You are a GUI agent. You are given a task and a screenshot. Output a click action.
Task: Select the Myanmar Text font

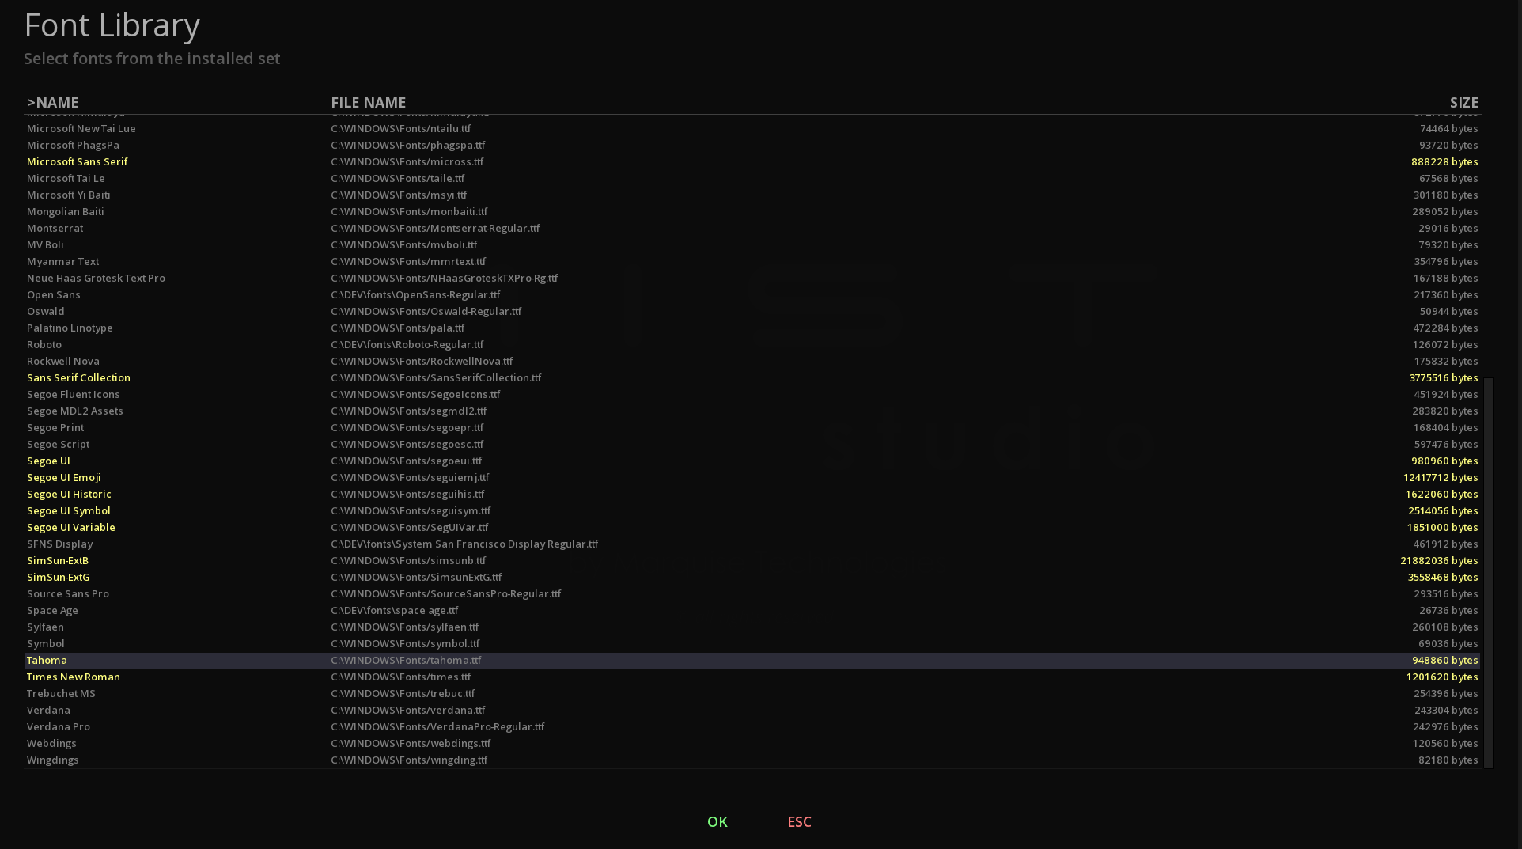pyautogui.click(x=752, y=261)
